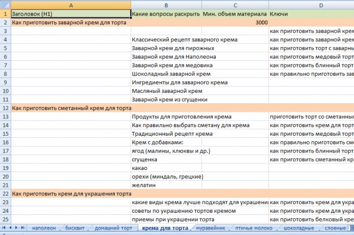Open the шоколадные sheet tab

click(298, 228)
